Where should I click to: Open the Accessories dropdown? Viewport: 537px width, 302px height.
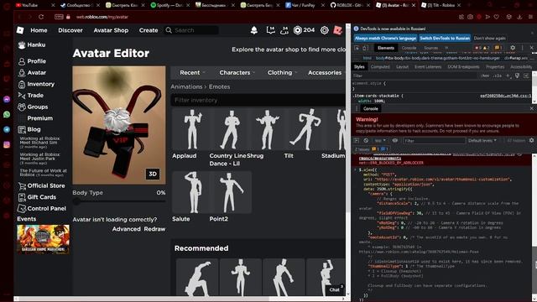tap(325, 73)
